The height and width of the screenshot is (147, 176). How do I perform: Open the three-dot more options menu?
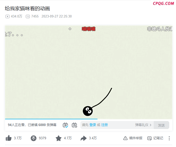(169, 138)
